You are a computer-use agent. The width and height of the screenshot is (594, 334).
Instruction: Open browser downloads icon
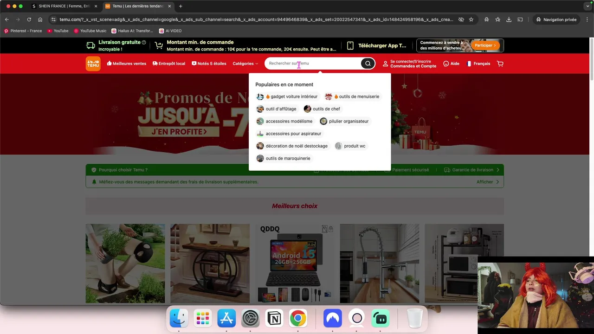[x=509, y=19]
